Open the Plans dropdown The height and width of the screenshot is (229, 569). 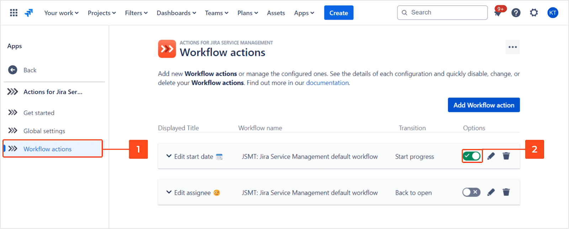248,13
